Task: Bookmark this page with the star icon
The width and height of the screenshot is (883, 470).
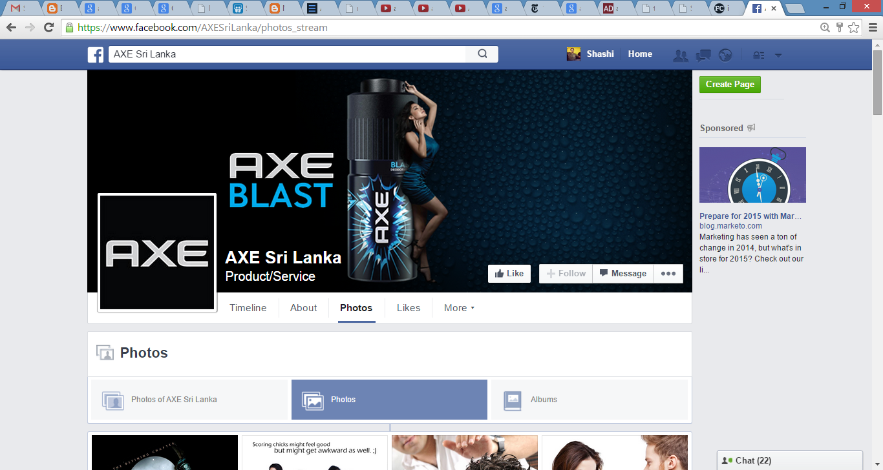Action: pos(854,28)
